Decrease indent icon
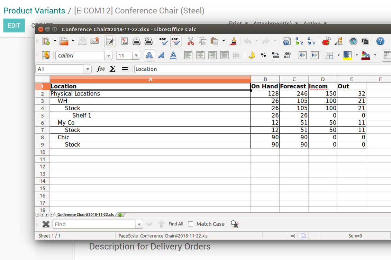Image resolution: width=391 pixels, height=260 pixels. [302, 55]
